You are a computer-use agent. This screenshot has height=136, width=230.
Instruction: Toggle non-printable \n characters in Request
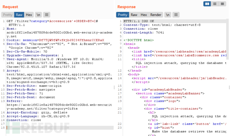38,15
